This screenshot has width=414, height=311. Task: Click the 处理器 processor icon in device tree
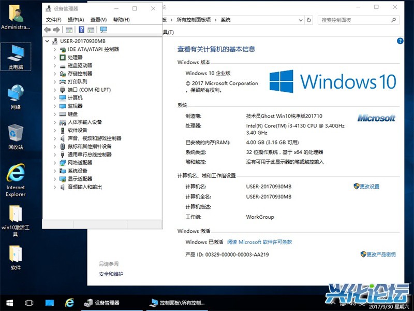click(63, 58)
